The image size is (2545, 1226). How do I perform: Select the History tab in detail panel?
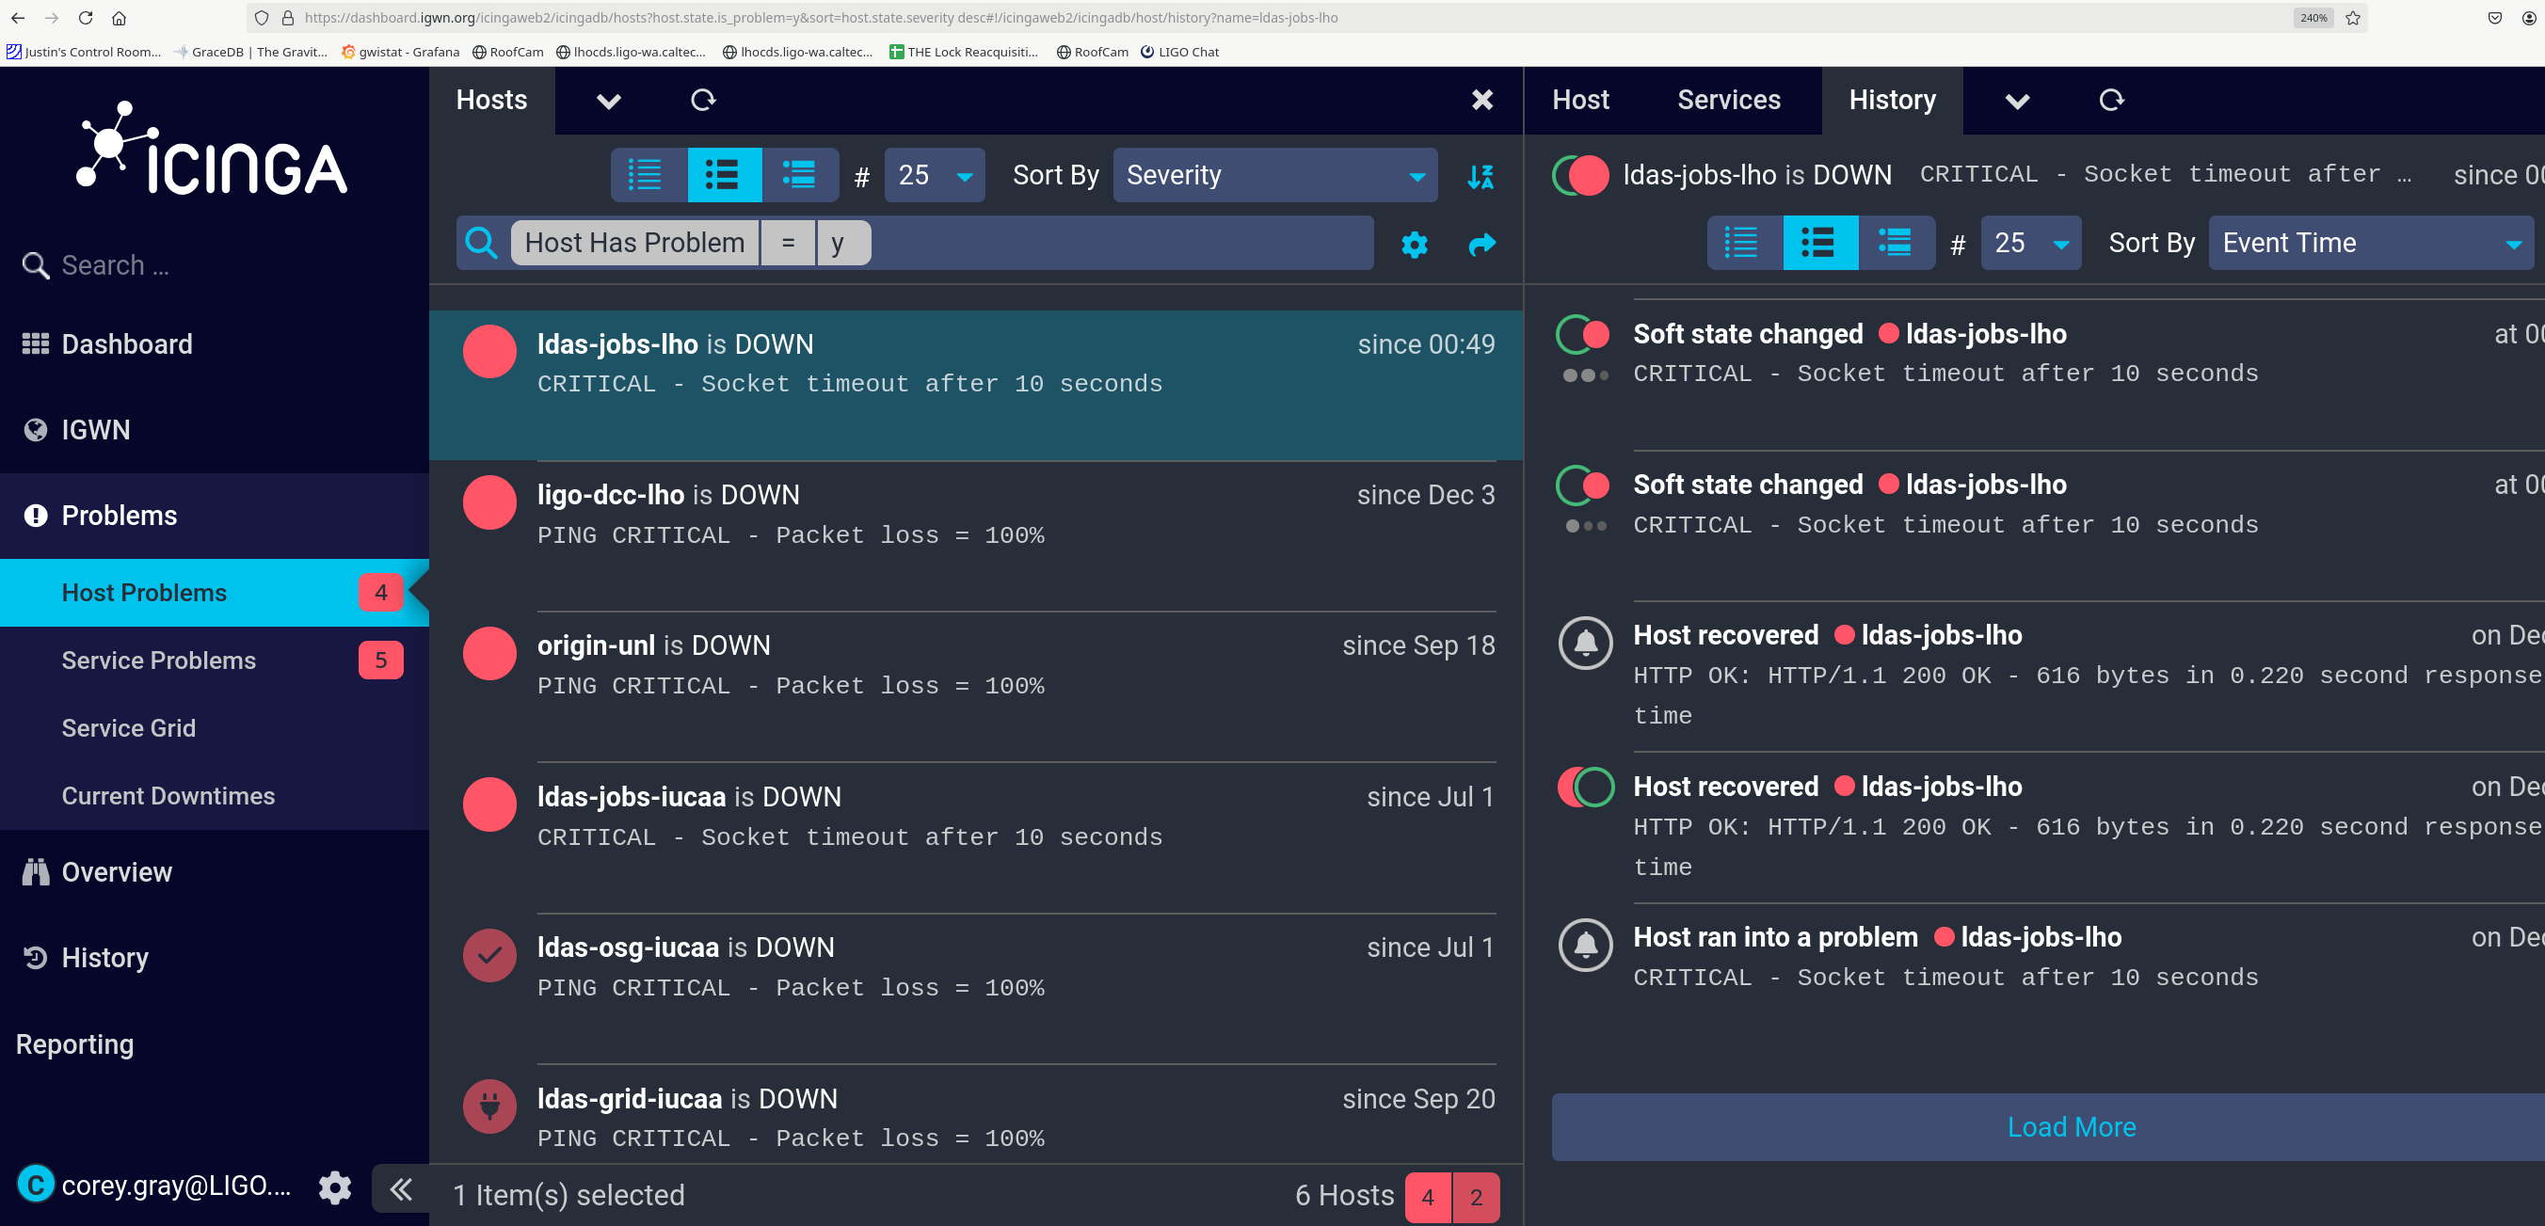point(1892,100)
